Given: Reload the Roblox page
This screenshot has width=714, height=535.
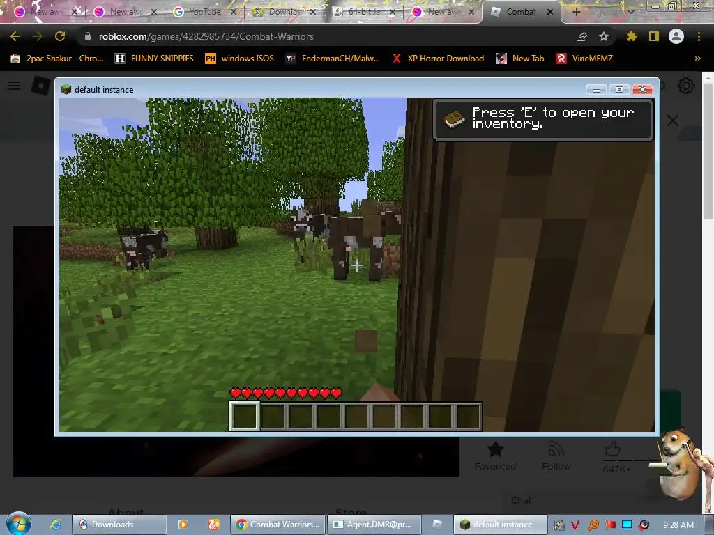Looking at the screenshot, I should click(x=60, y=36).
